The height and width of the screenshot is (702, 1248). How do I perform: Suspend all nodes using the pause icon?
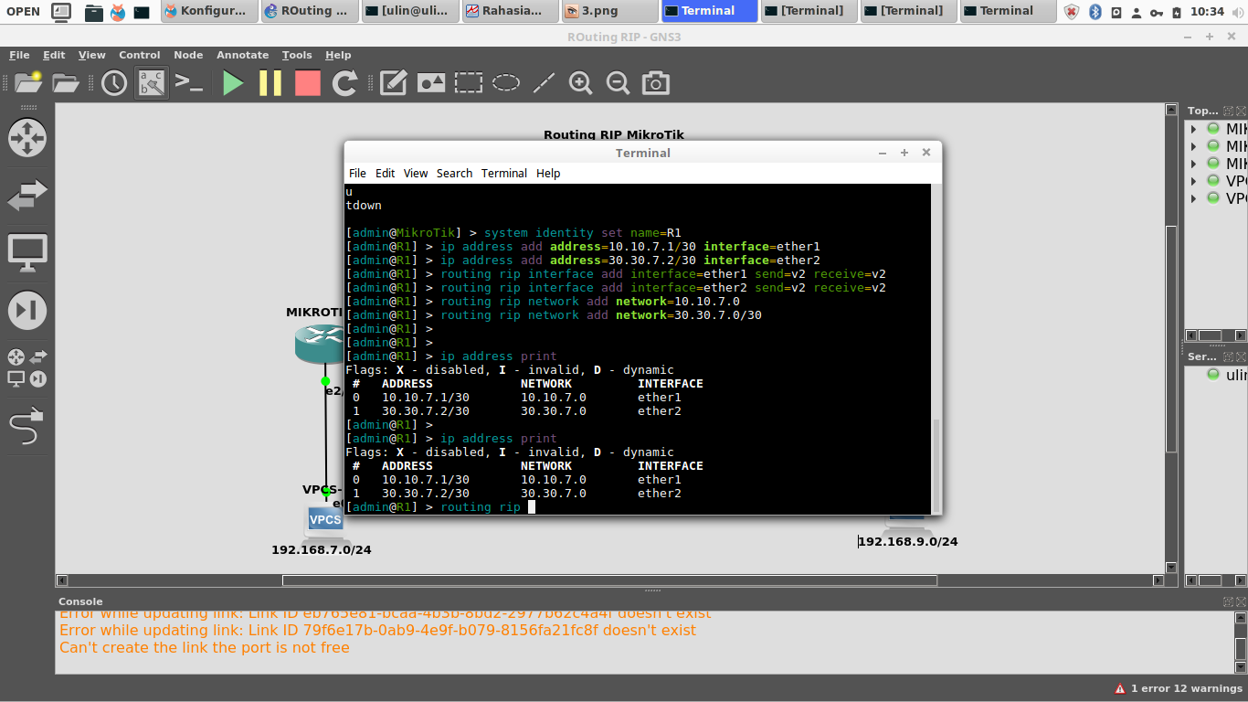[x=270, y=82]
